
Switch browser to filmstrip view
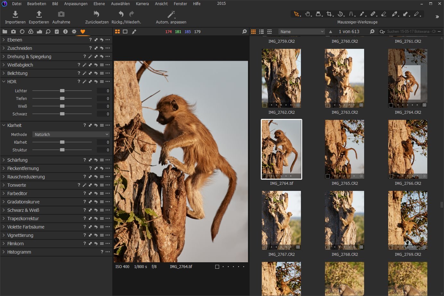click(269, 31)
